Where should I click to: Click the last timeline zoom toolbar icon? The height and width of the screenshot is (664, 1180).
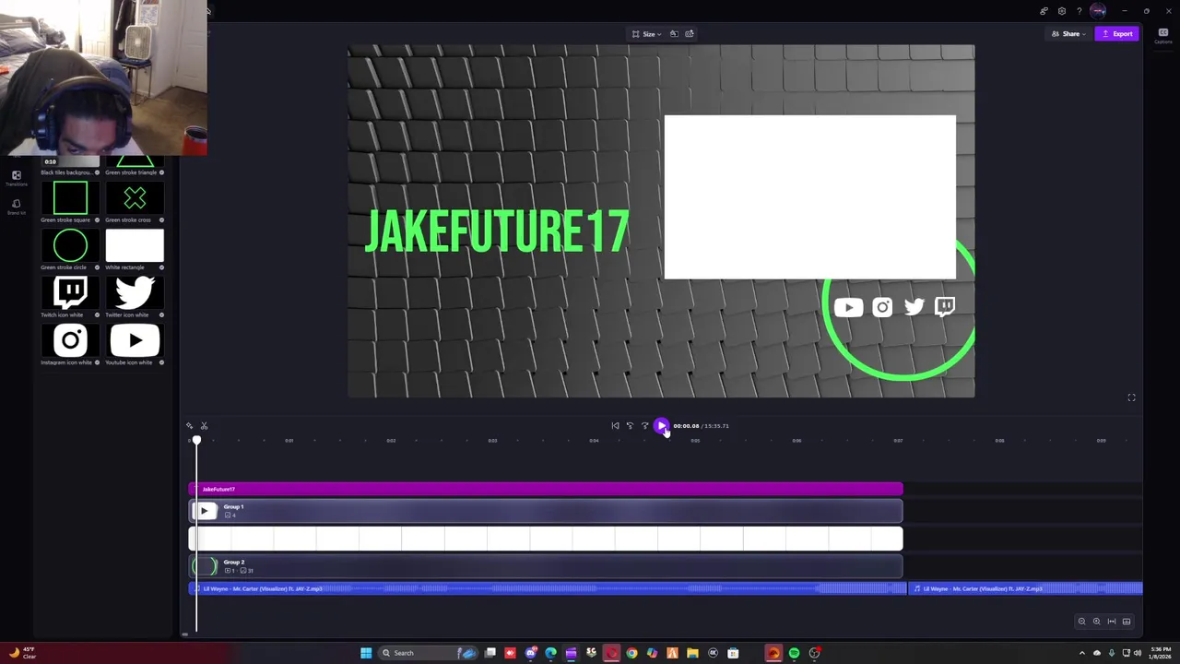(1127, 622)
